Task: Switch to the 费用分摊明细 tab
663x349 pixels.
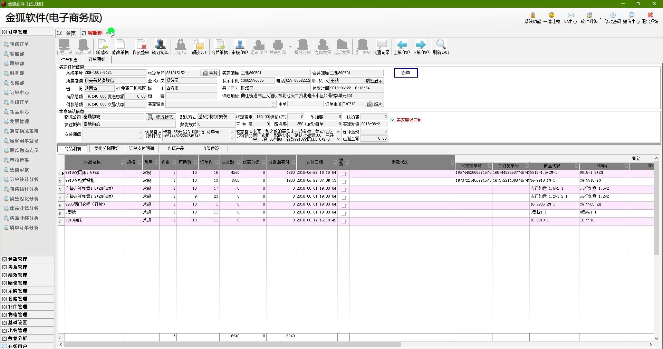Action: pyautogui.click(x=107, y=148)
